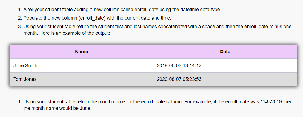303x117 pixels.
Task: Select the Tom Jones table cell
Action: [82, 79]
